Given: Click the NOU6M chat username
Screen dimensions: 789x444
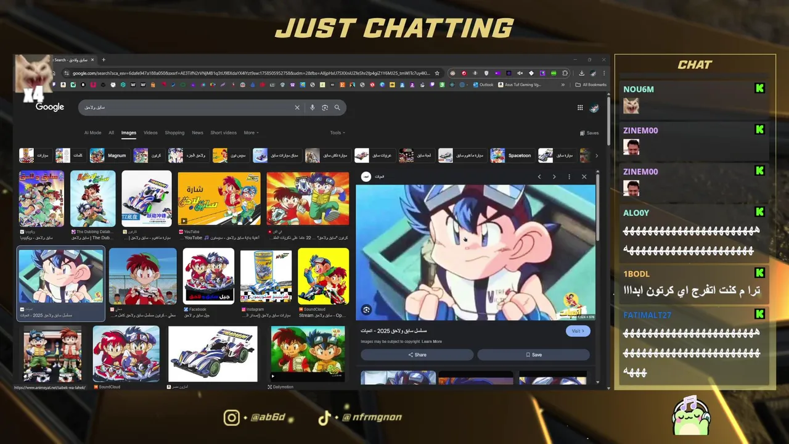Looking at the screenshot, I should tap(639, 89).
